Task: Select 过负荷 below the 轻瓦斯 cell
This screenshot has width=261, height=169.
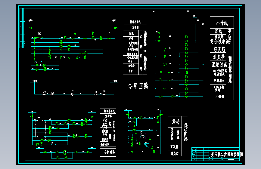Action: (219, 57)
